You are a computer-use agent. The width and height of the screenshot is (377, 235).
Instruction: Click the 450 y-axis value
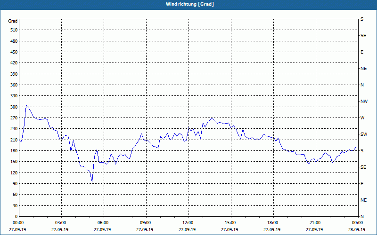(x=14, y=52)
